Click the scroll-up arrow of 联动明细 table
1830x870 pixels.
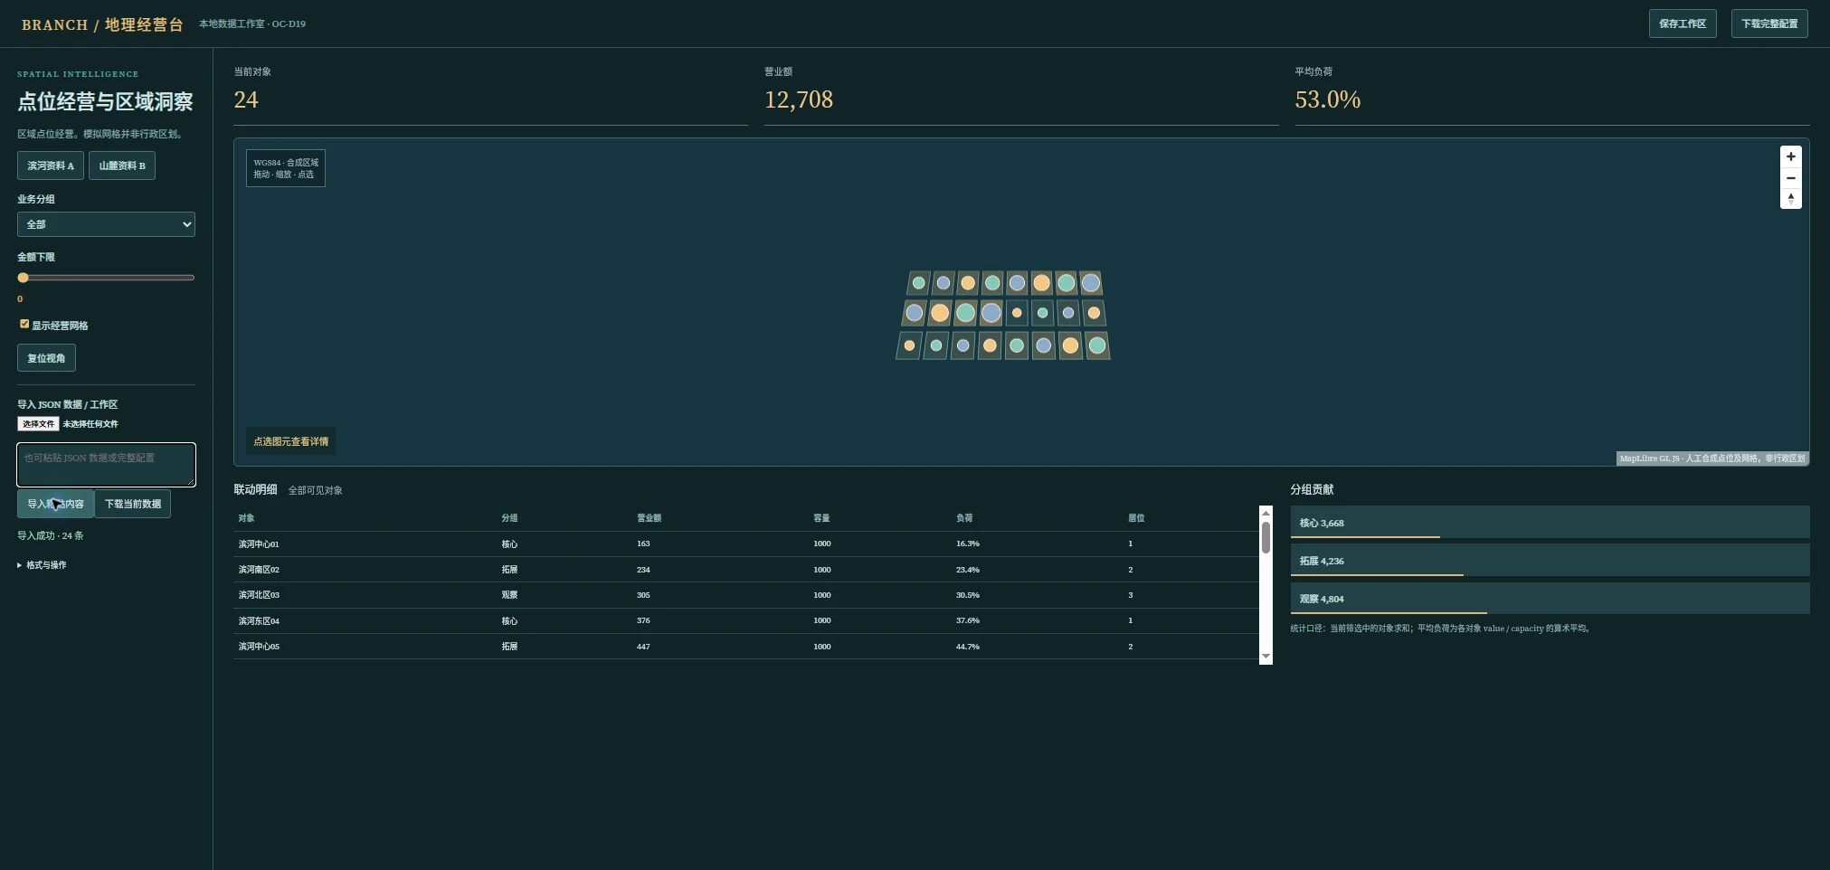[x=1266, y=513]
